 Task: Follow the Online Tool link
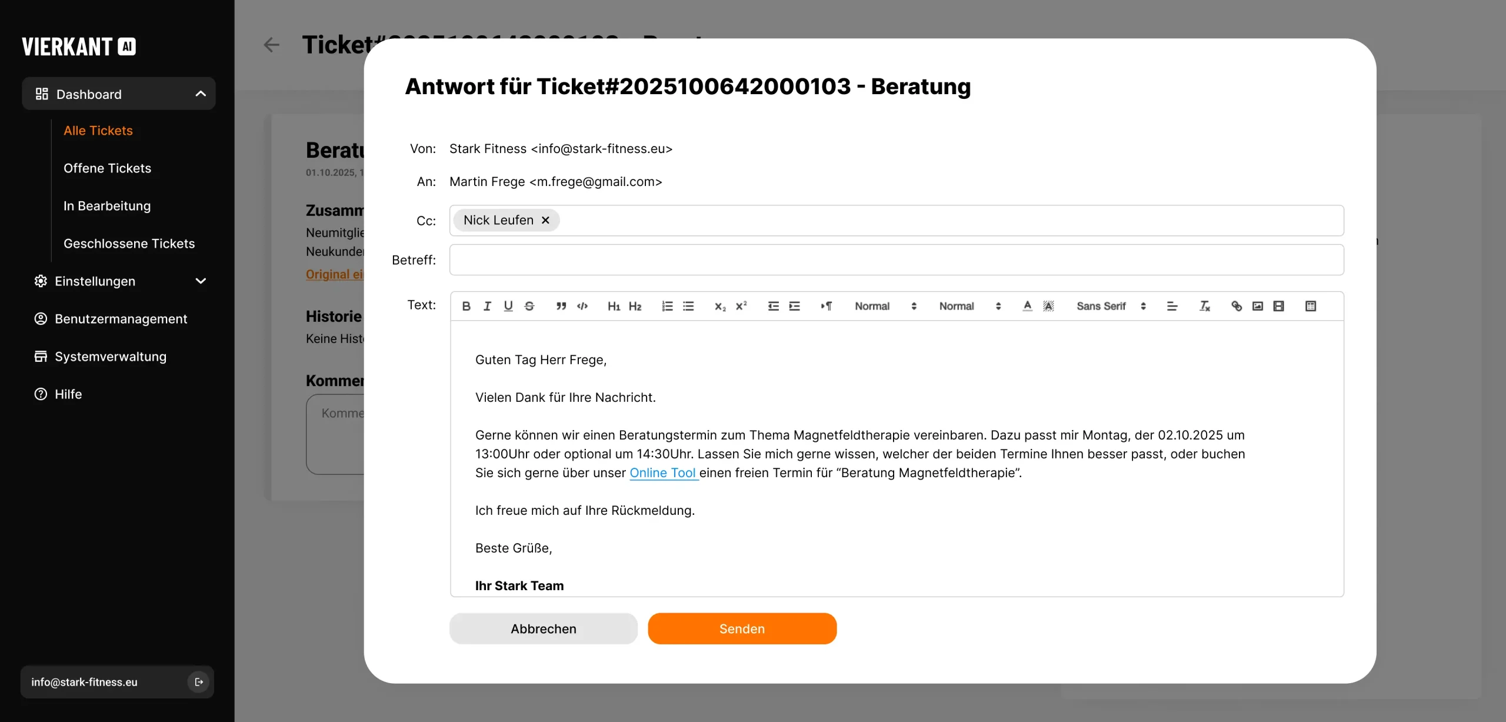663,473
